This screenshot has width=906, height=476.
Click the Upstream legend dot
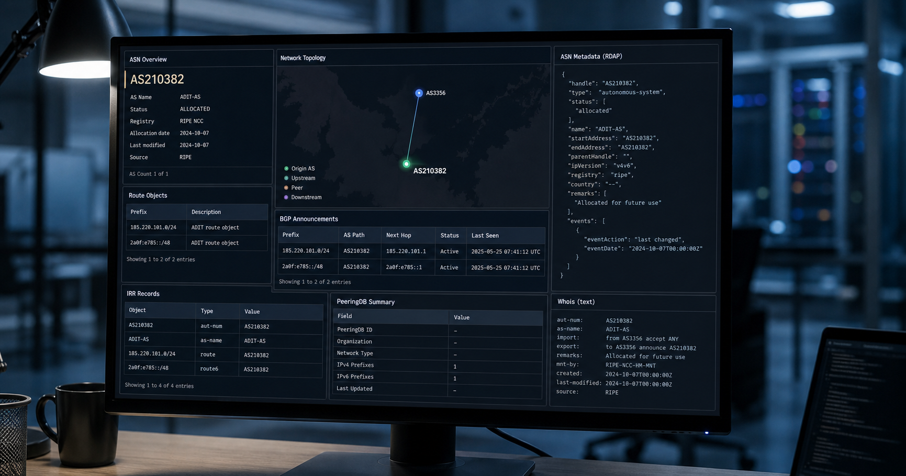pyautogui.click(x=286, y=178)
